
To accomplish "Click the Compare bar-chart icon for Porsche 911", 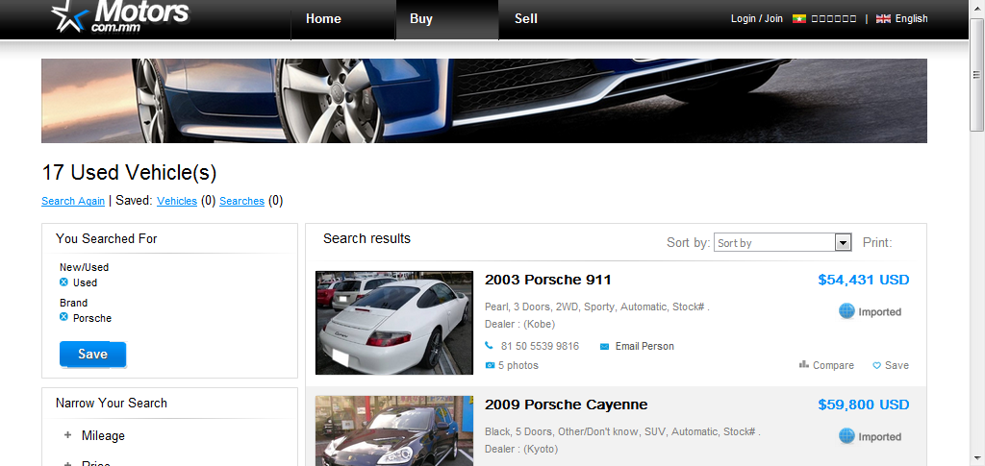I will [x=803, y=364].
